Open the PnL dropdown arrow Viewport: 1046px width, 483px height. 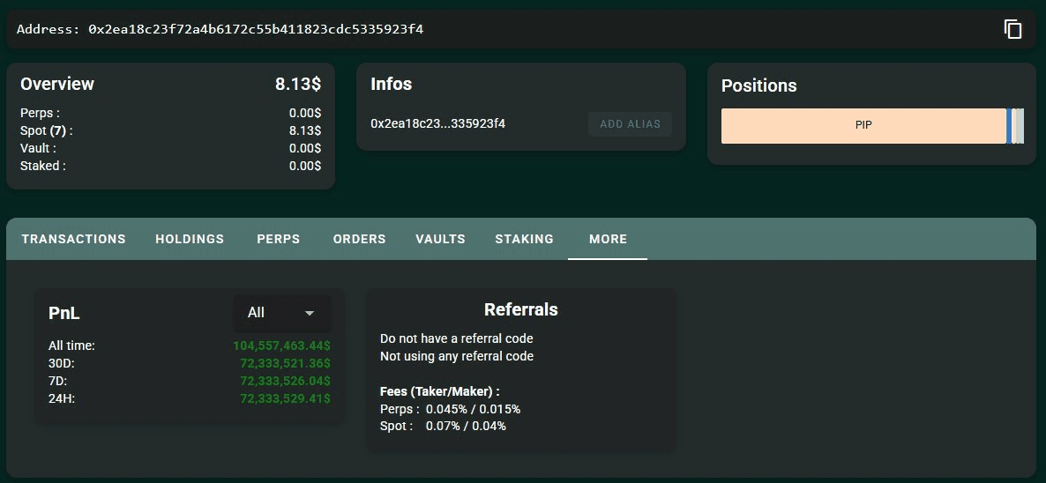pos(309,313)
